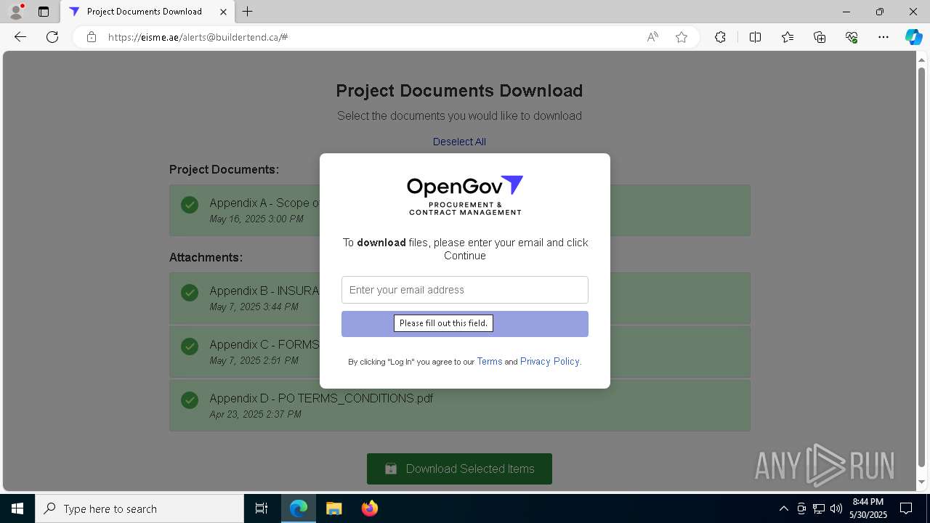
Task: Open the Copilot sidebar icon
Action: [x=913, y=37]
